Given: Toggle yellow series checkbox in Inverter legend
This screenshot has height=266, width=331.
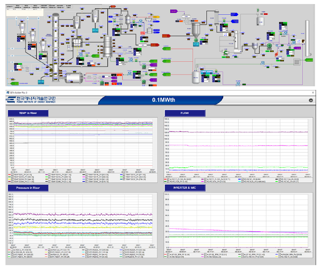Looking at the screenshot, I should coord(279,257).
